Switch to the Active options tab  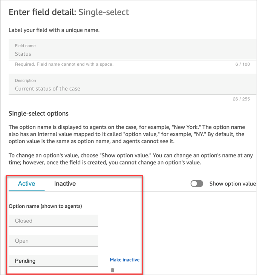(x=26, y=184)
